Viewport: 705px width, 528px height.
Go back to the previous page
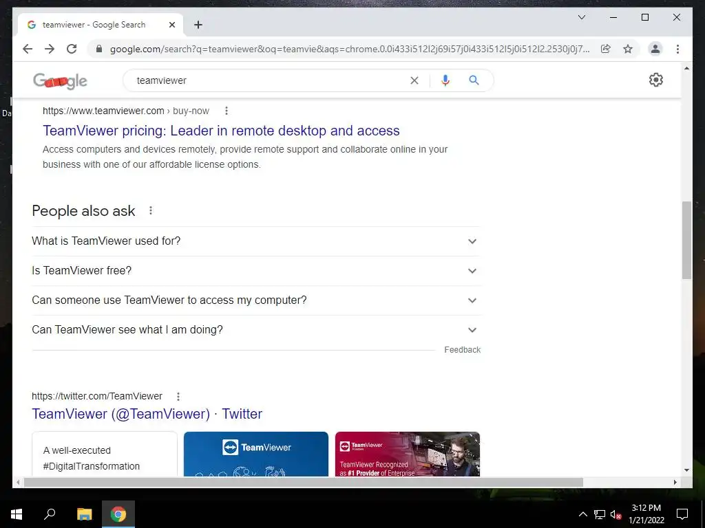click(x=28, y=49)
